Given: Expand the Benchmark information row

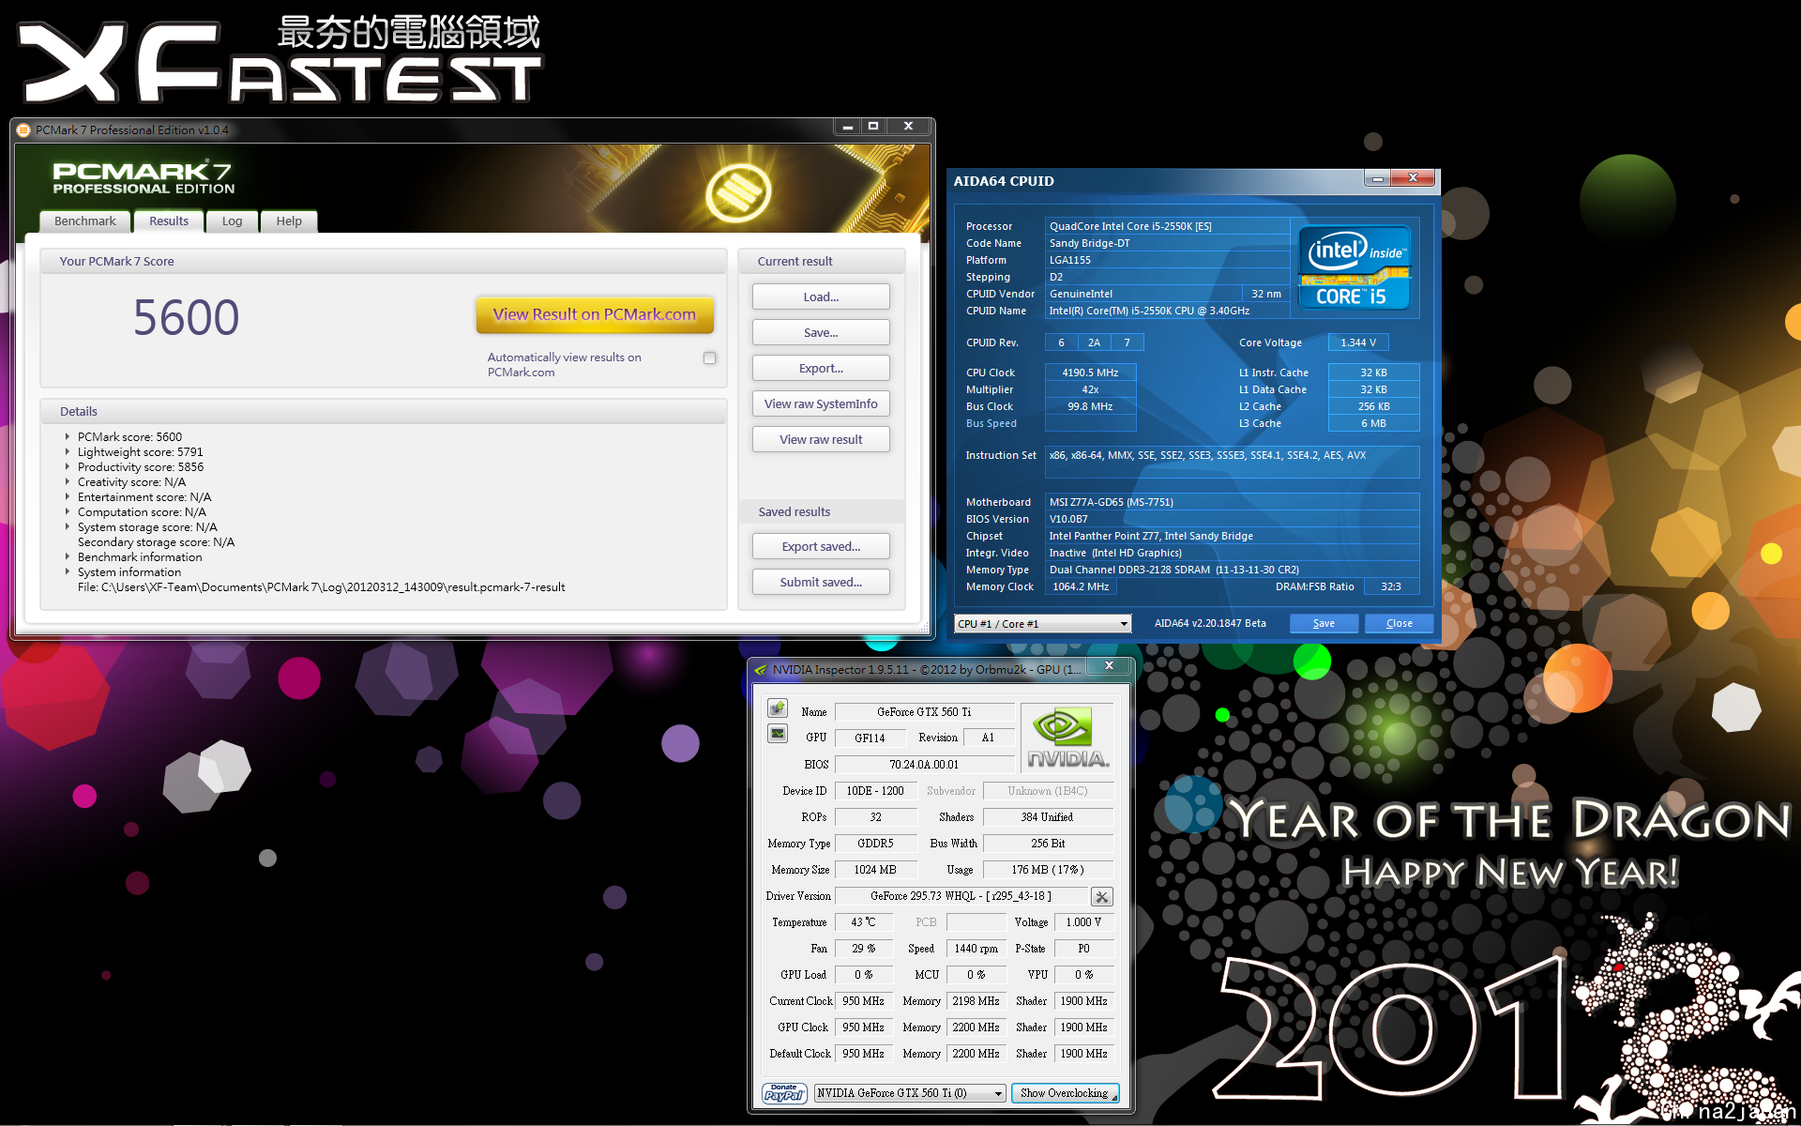Looking at the screenshot, I should pyautogui.click(x=68, y=556).
